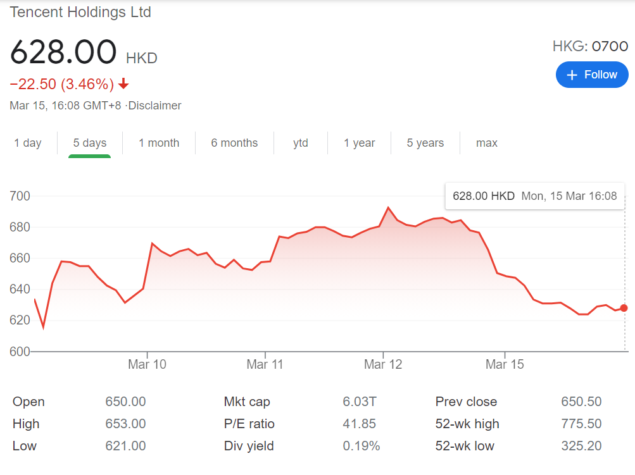Click the Mar 12 axis label
Screen dimensions: 635x475
(x=383, y=364)
